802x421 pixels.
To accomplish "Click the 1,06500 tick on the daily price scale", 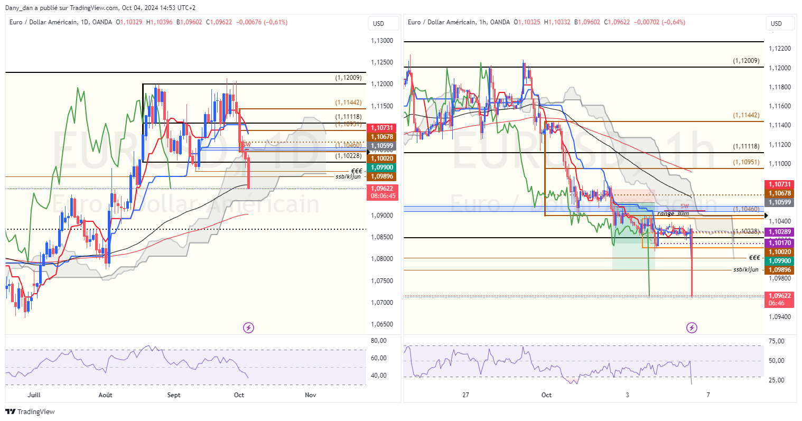I will click(381, 324).
